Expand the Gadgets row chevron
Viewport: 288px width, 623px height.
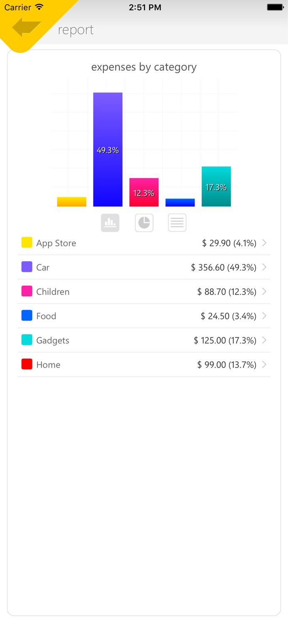265,340
